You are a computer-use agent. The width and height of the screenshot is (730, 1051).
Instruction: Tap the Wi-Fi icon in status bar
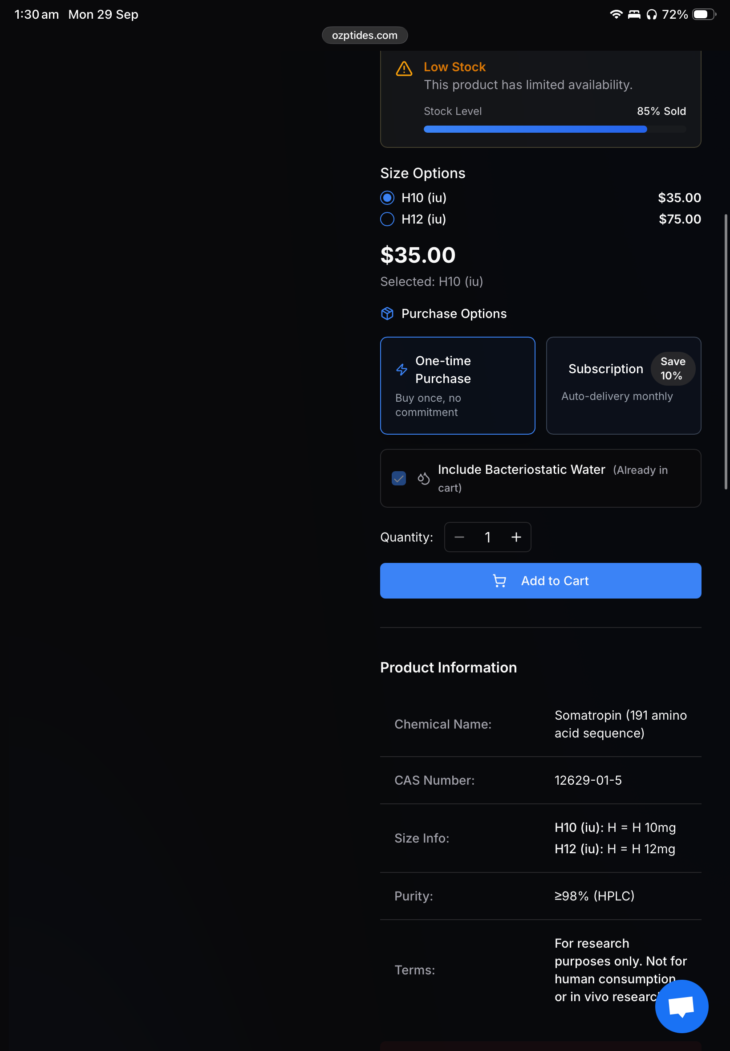pyautogui.click(x=616, y=15)
